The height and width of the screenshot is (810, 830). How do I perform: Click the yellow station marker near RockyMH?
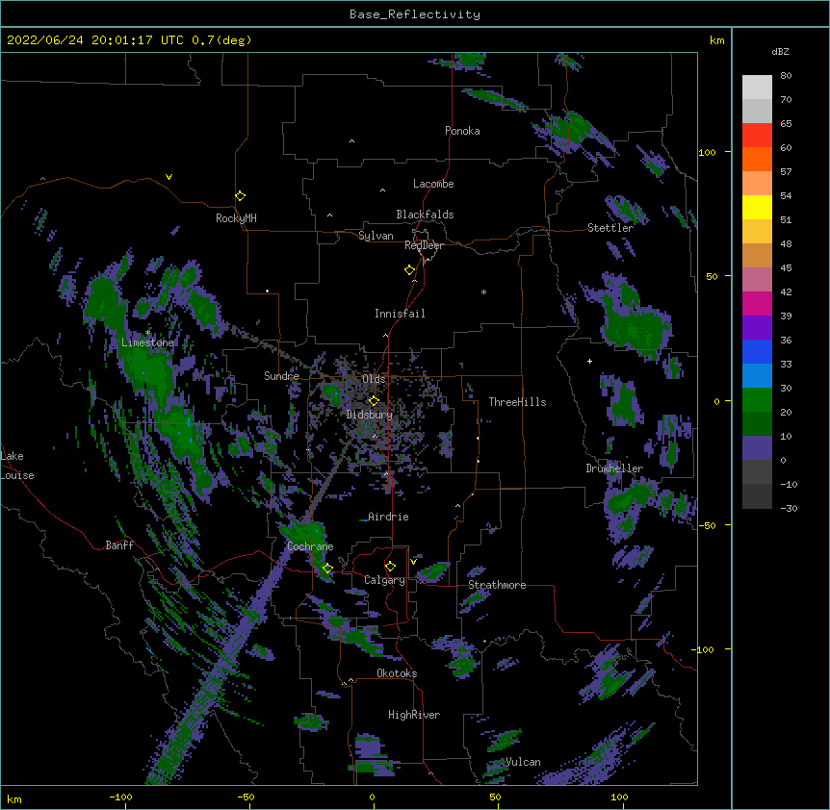(x=241, y=196)
